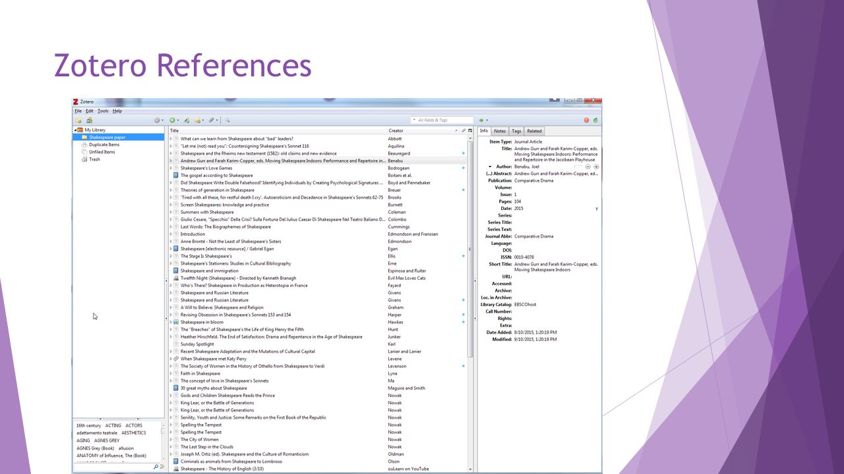Click the book icon beside 'Shakespeare in bloom'
This screenshot has width=844, height=474.
pos(176,322)
